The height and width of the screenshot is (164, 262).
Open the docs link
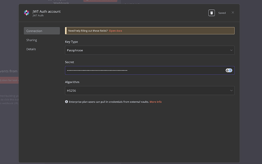click(x=115, y=31)
